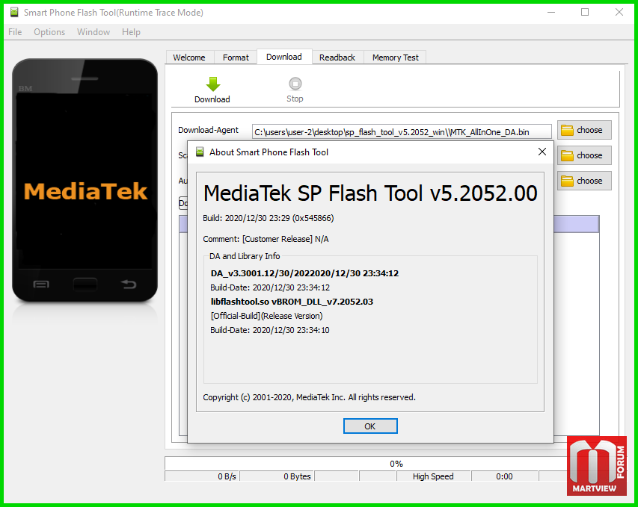Image resolution: width=638 pixels, height=507 pixels.
Task: Select the Download tab
Action: coord(284,57)
